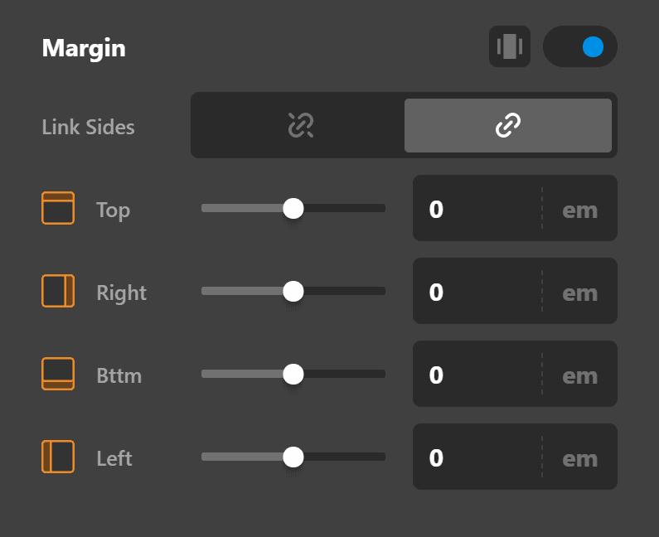Image resolution: width=659 pixels, height=537 pixels.
Task: Focus the Left margin value field
Action: (477, 457)
